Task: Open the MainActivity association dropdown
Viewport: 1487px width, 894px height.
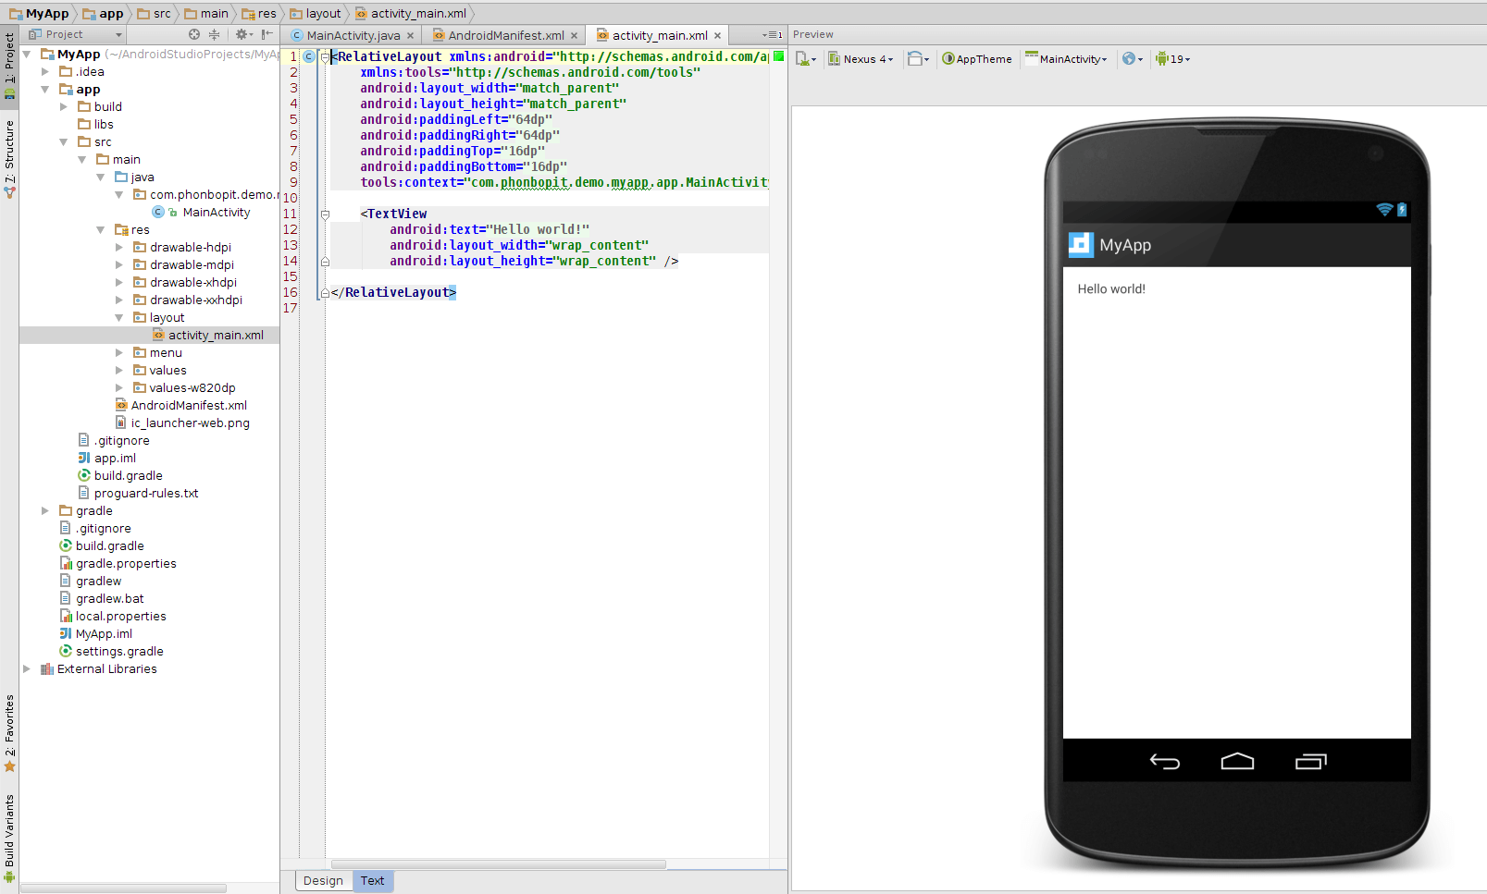Action: tap(1066, 59)
